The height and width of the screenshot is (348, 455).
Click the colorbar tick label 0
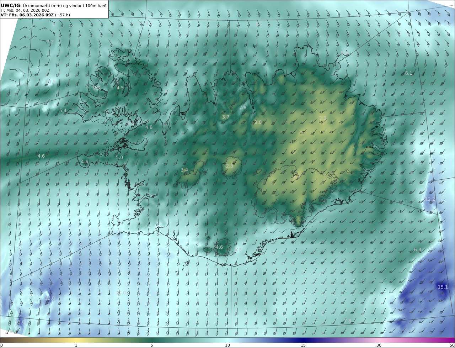(x=1, y=346)
